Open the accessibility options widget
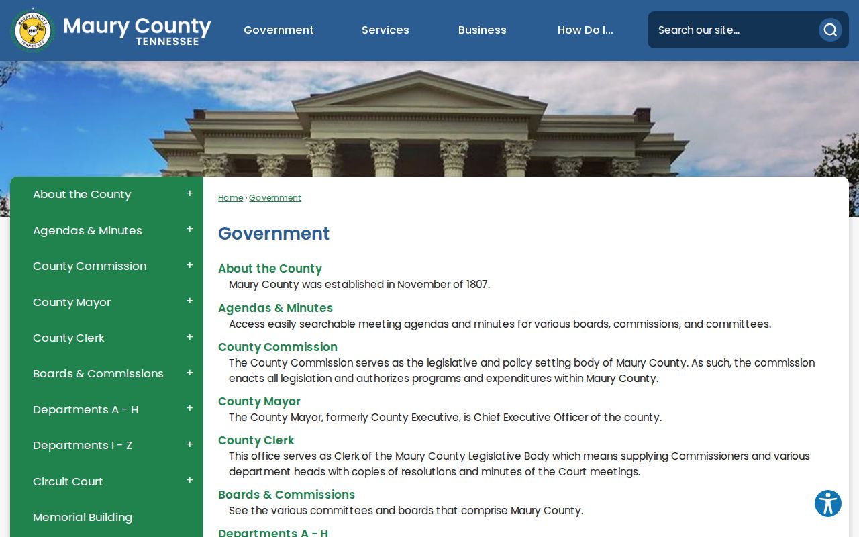The image size is (859, 537). [x=828, y=503]
